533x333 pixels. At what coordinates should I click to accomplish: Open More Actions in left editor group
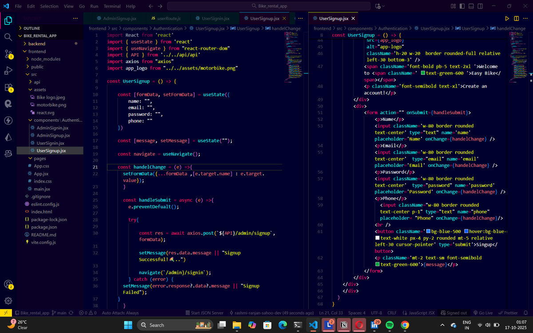tap(301, 19)
